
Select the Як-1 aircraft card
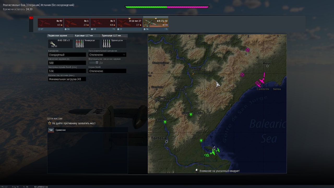point(77,23)
